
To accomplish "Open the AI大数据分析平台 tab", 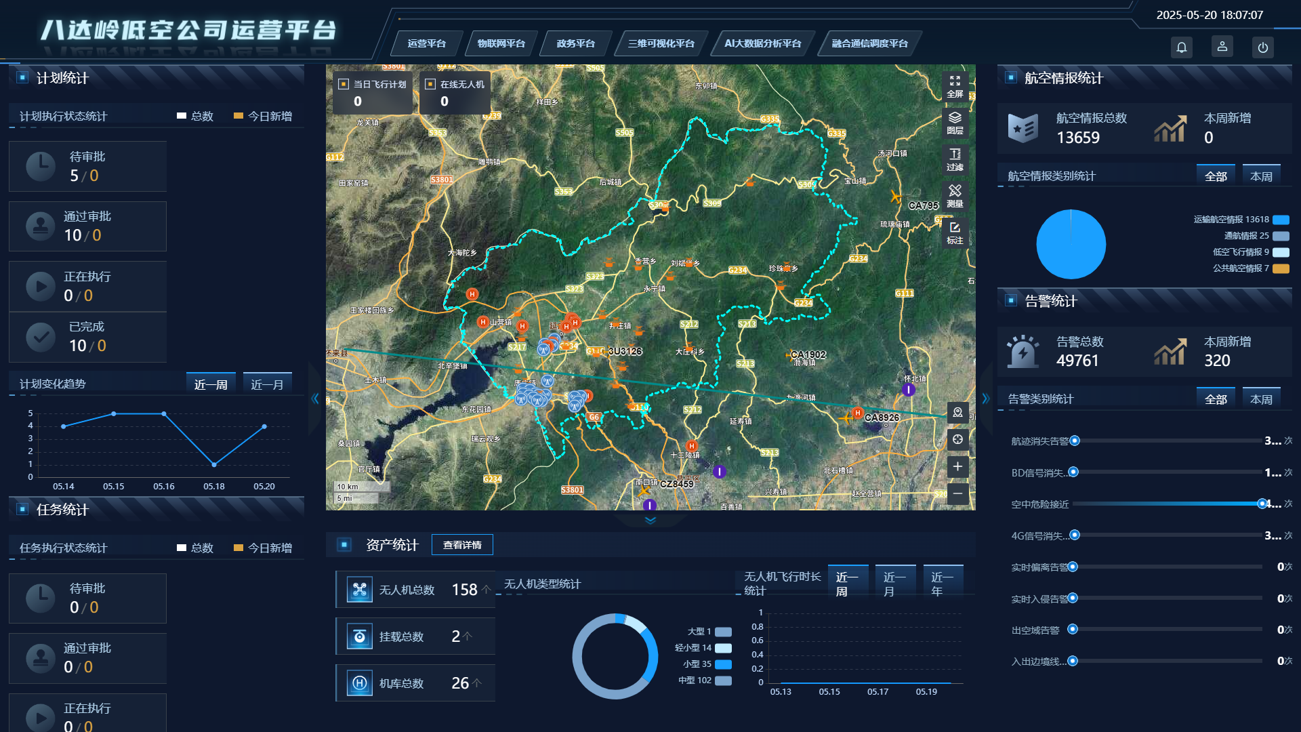I will click(762, 43).
